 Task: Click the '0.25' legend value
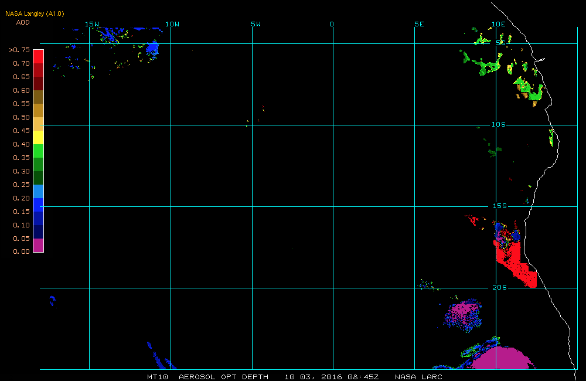click(21, 184)
